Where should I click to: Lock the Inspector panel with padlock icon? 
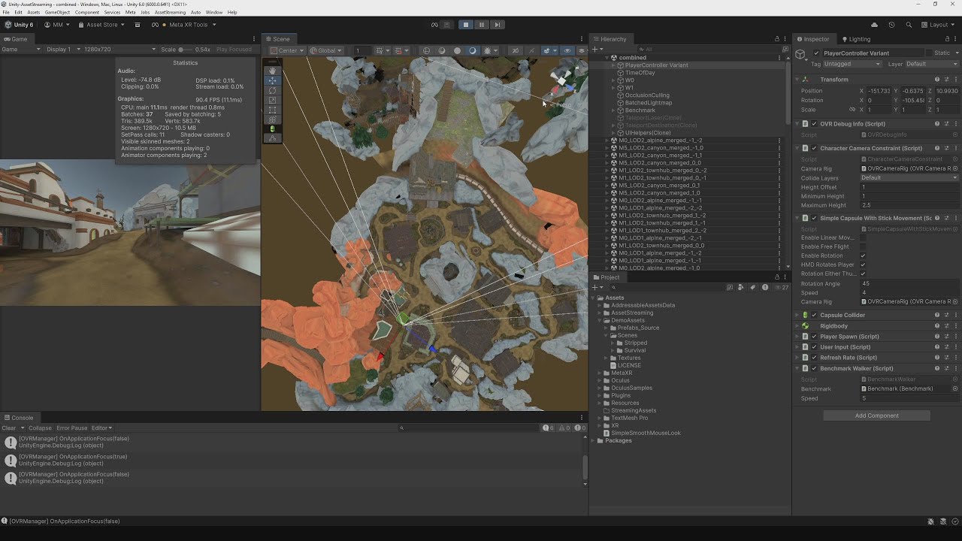pos(945,39)
